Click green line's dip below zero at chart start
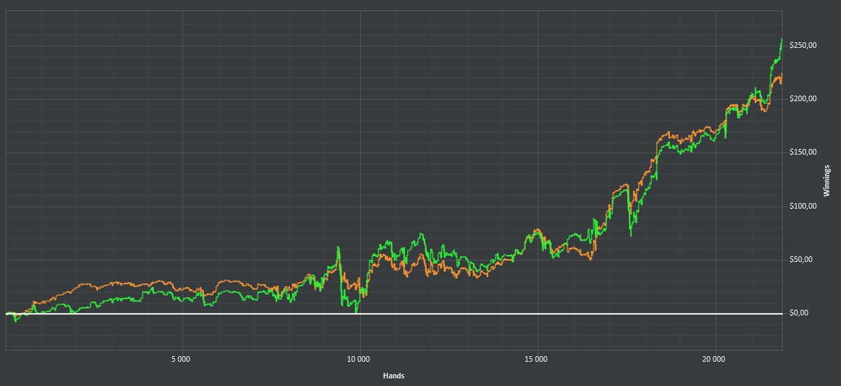 tap(16, 321)
